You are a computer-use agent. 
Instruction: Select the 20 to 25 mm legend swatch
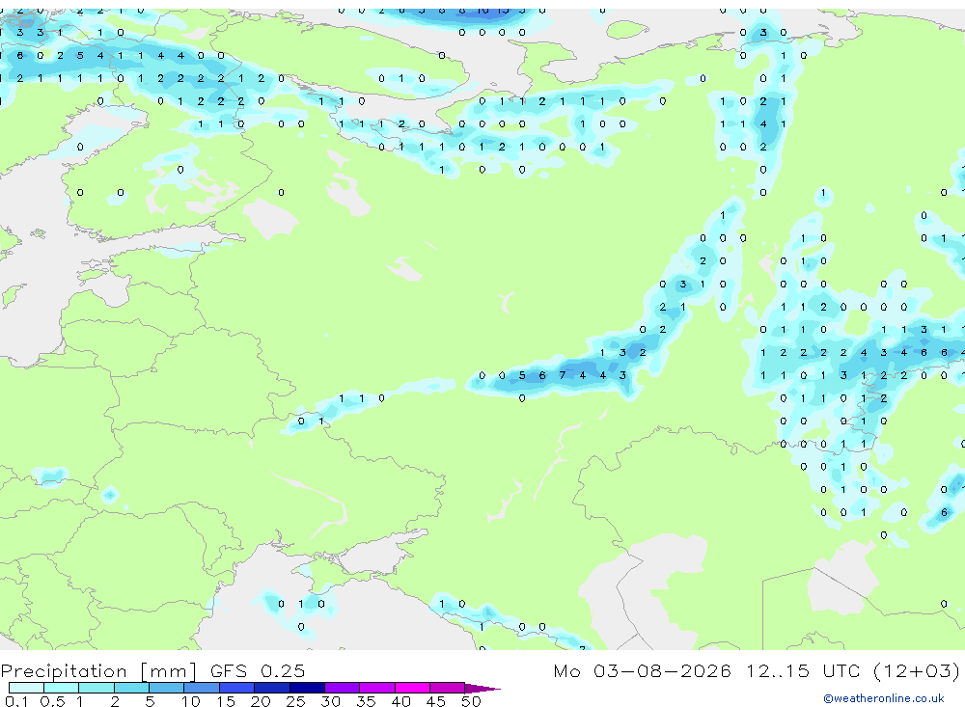(x=272, y=688)
